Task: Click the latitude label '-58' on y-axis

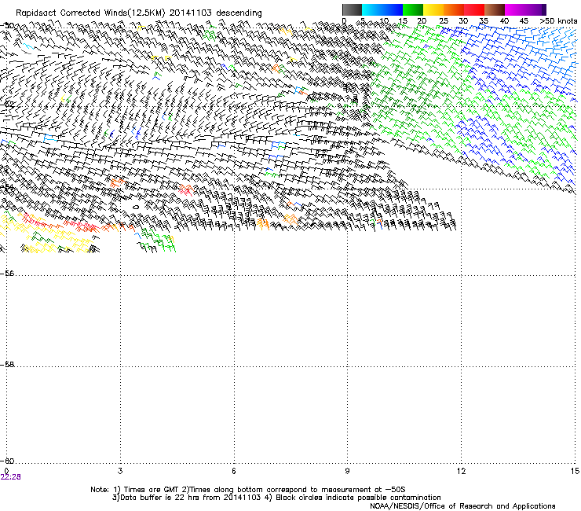Action: click(x=7, y=365)
